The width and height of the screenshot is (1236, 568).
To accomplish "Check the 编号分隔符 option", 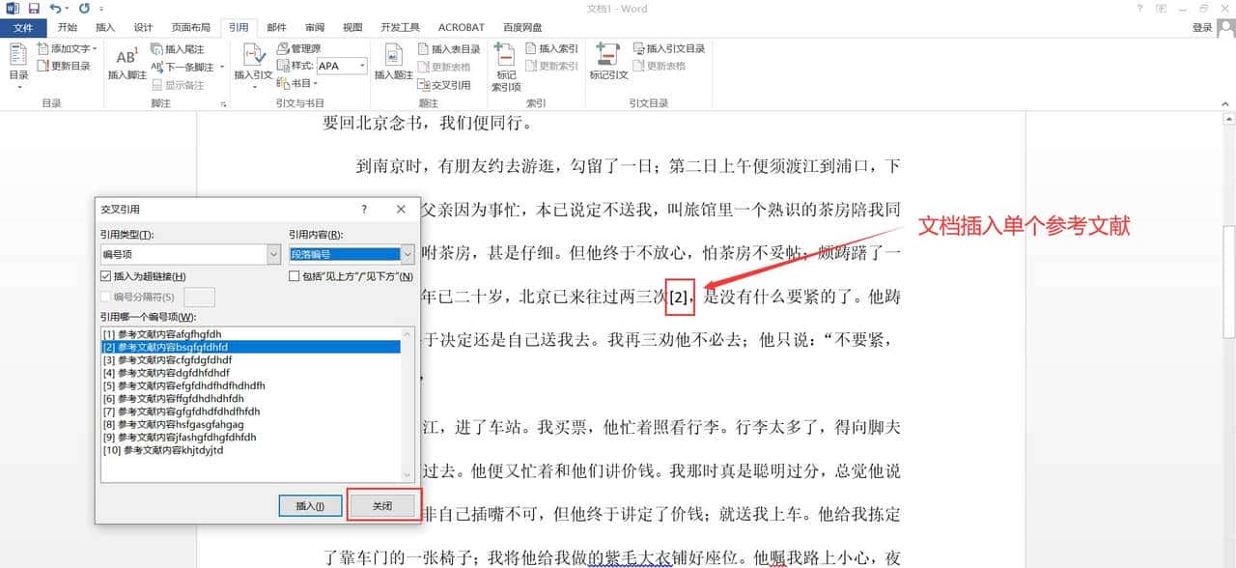I will point(106,296).
